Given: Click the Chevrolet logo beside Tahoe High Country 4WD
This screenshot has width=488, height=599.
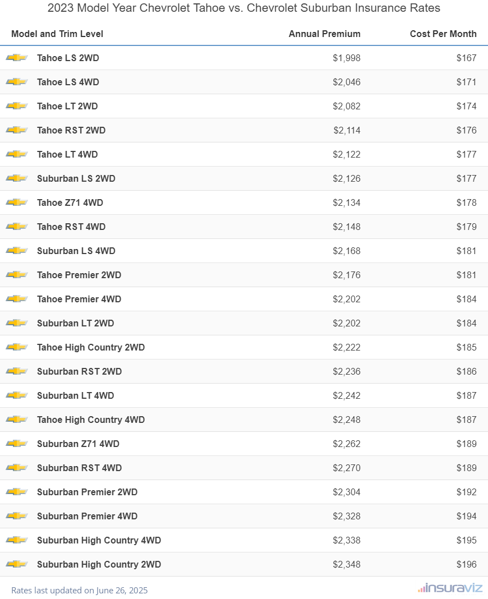Looking at the screenshot, I should [17, 419].
